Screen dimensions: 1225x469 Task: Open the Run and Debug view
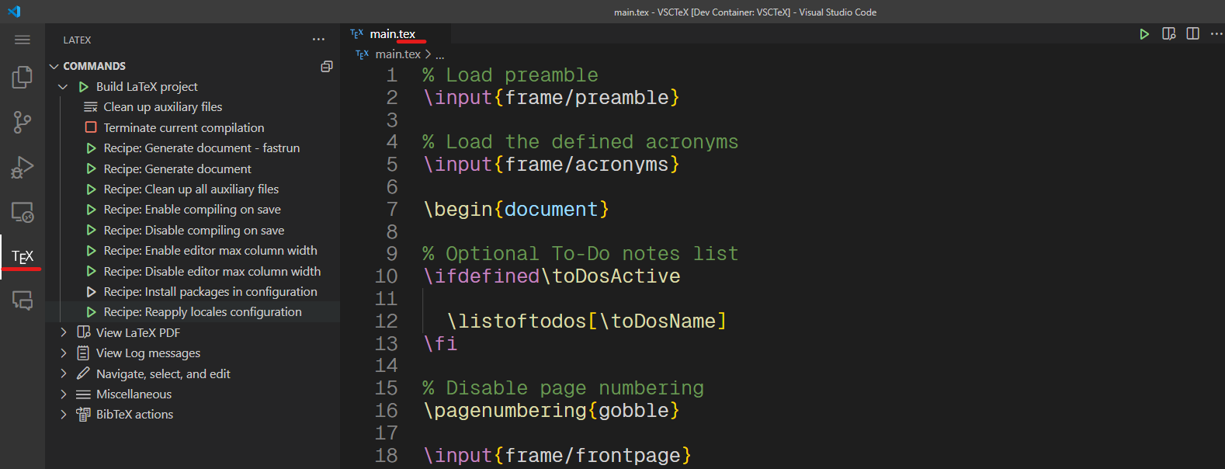click(x=23, y=167)
